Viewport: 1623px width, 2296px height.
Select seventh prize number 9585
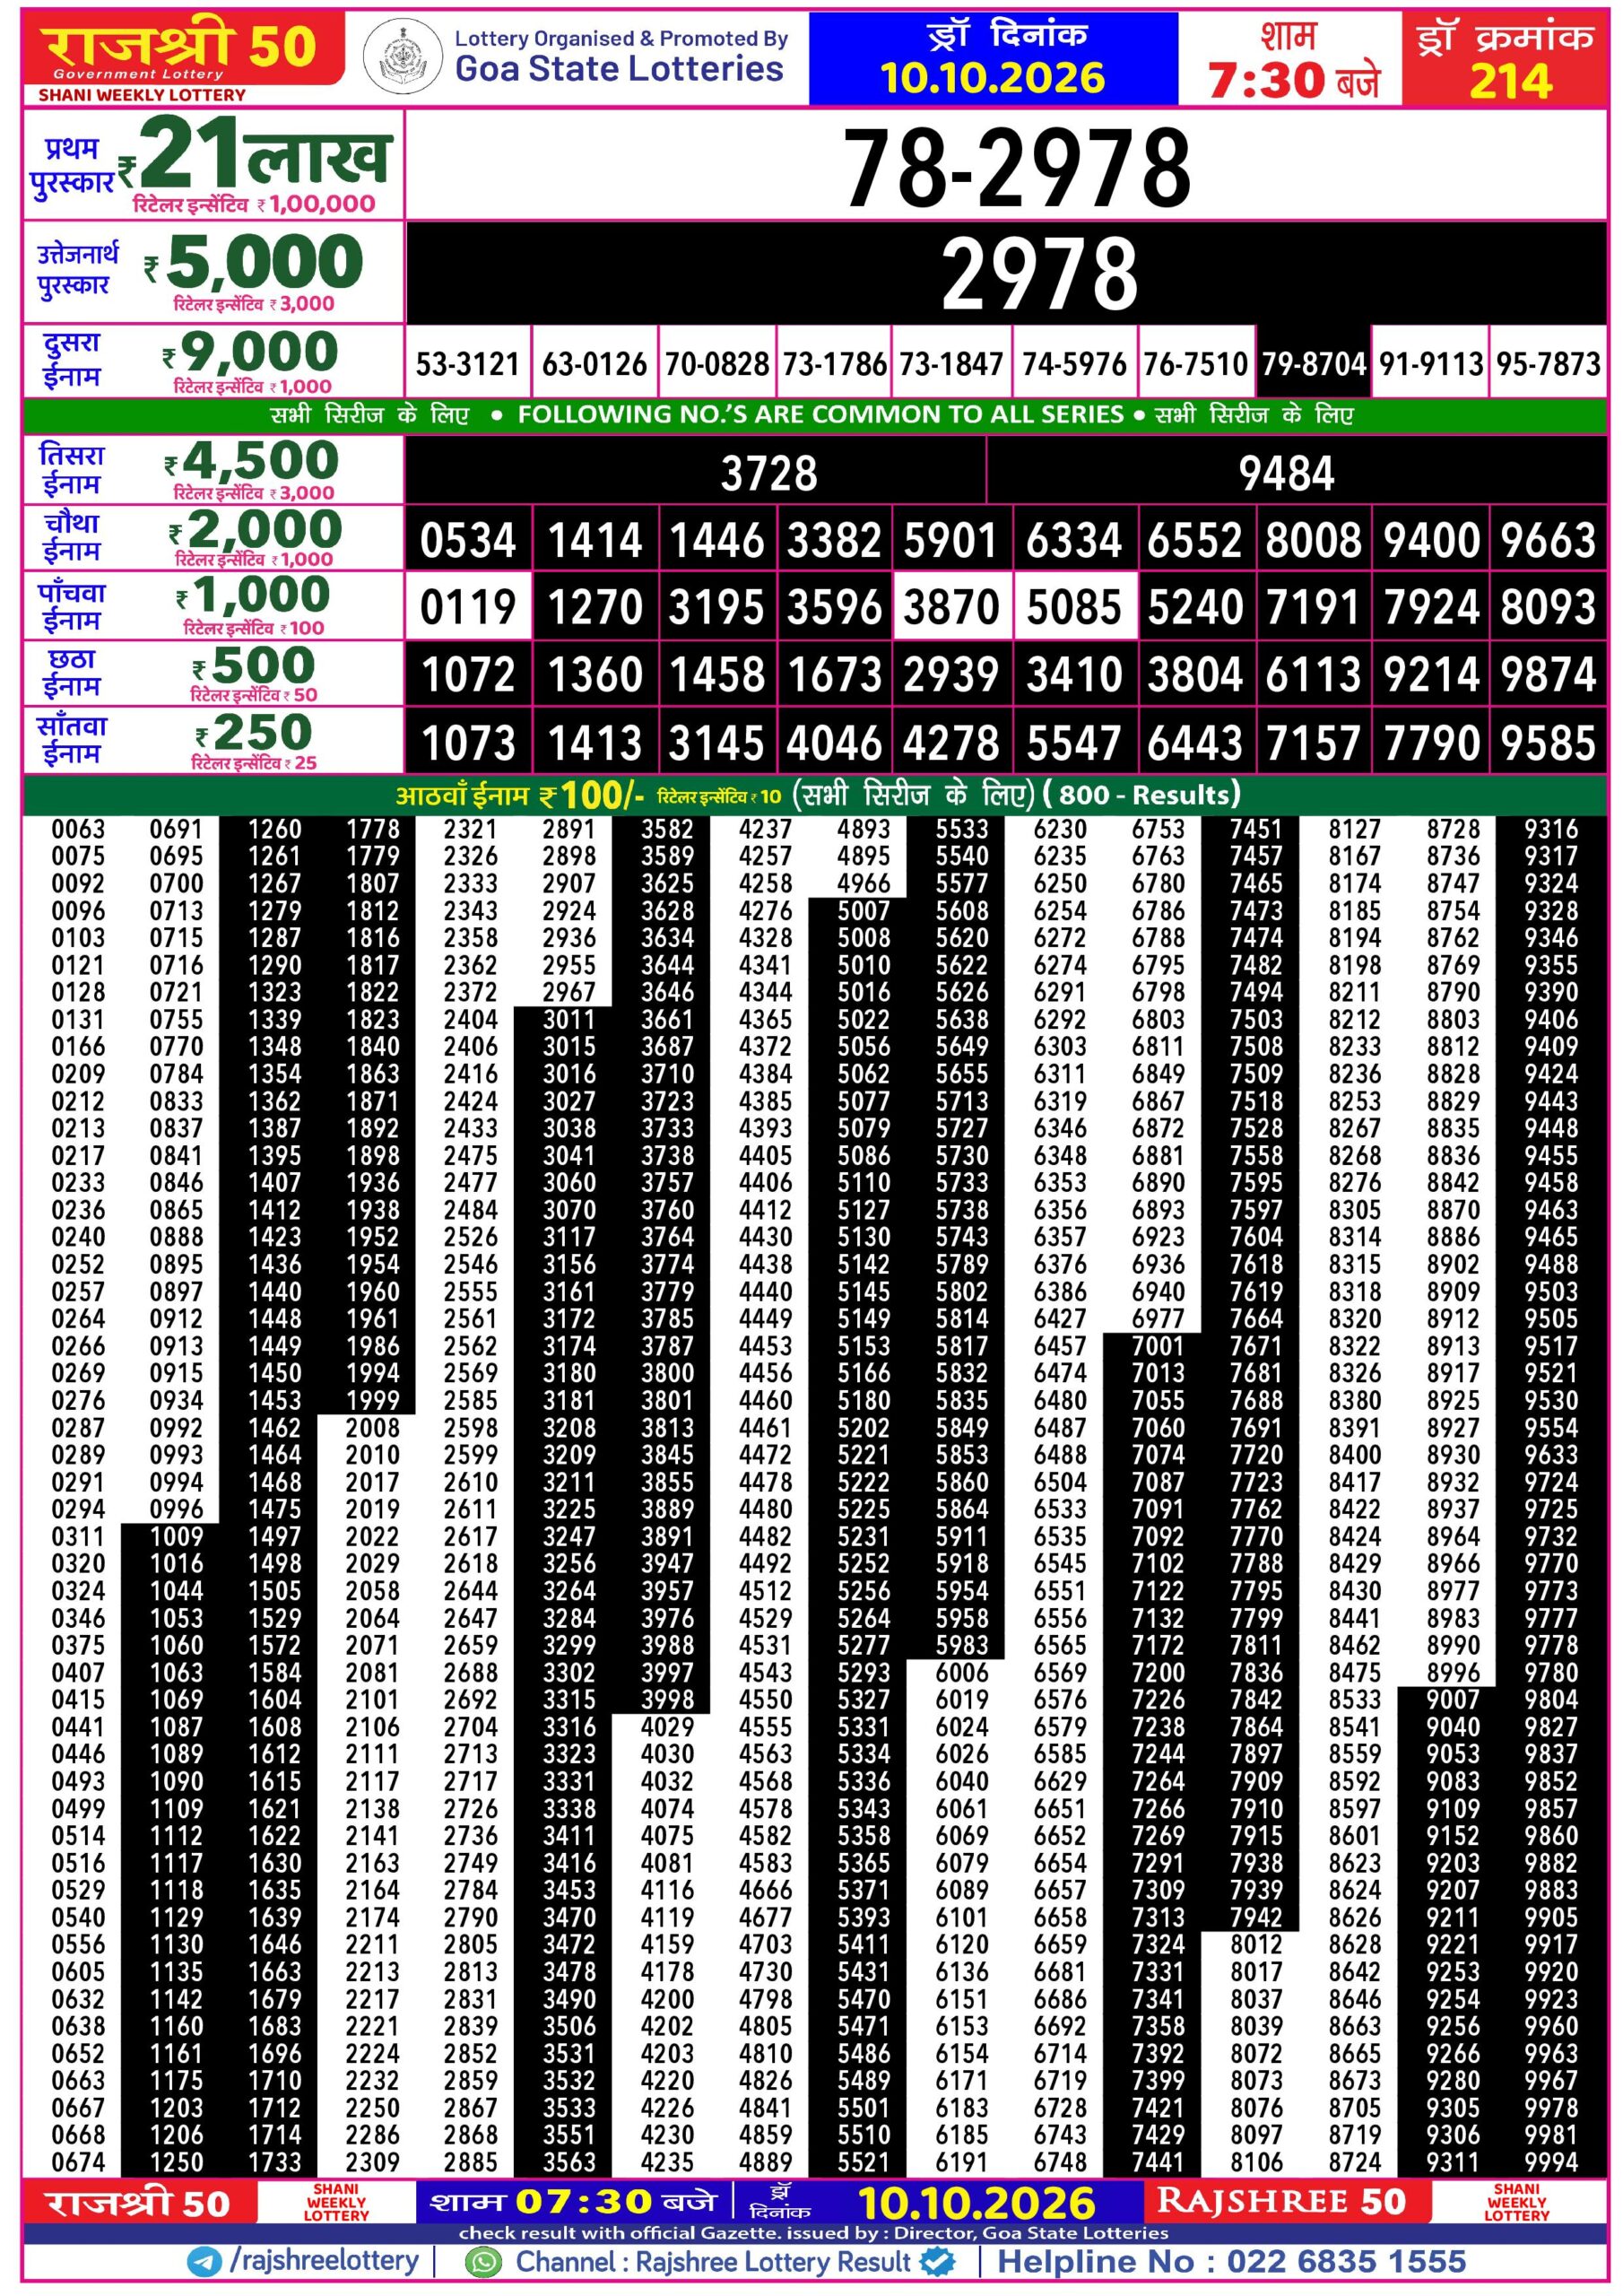1548,743
